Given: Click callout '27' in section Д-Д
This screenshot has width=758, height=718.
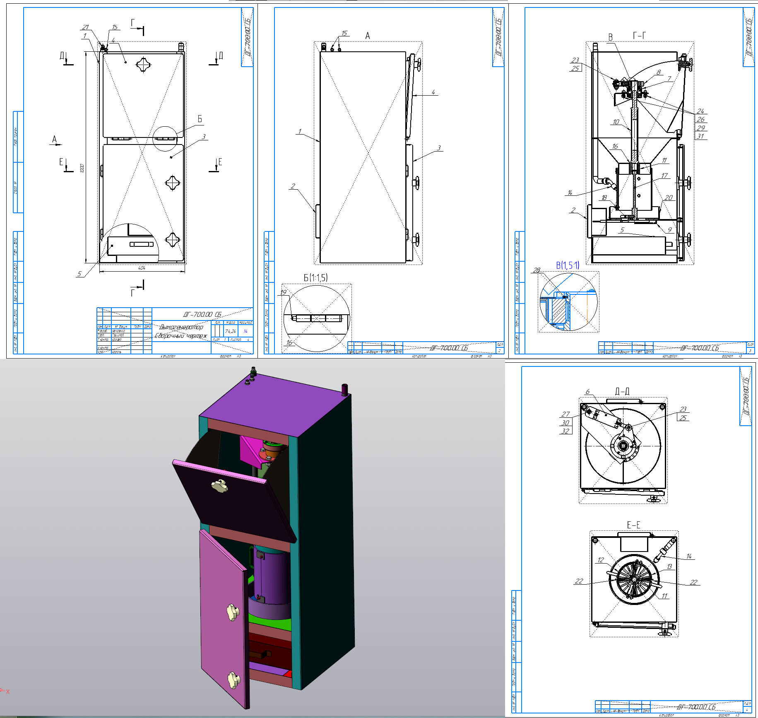Looking at the screenshot, I should [x=565, y=414].
